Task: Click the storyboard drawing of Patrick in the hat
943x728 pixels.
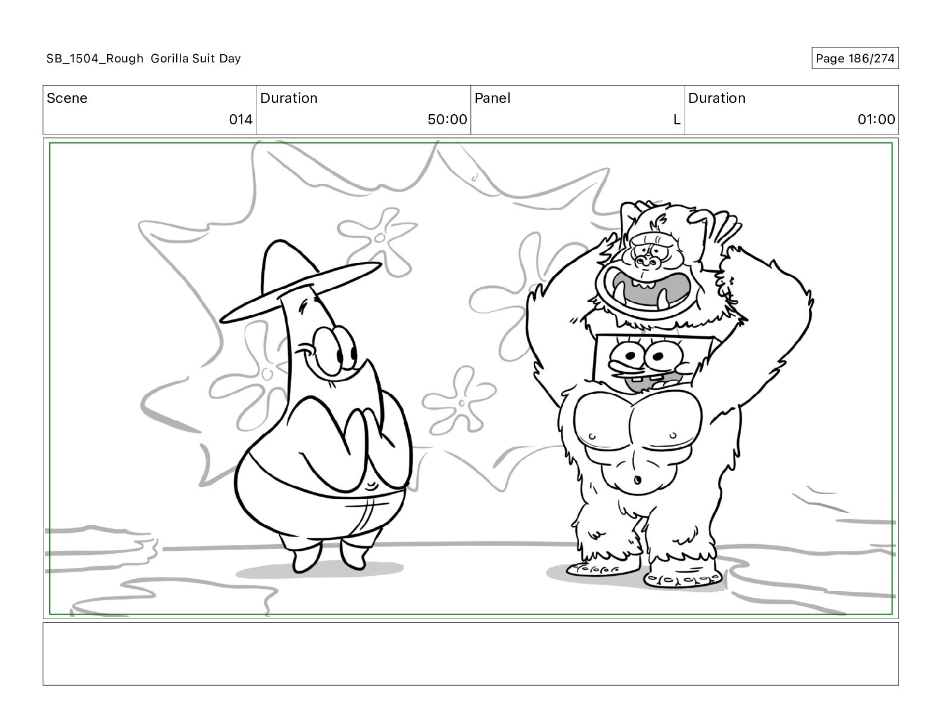Action: point(317,406)
